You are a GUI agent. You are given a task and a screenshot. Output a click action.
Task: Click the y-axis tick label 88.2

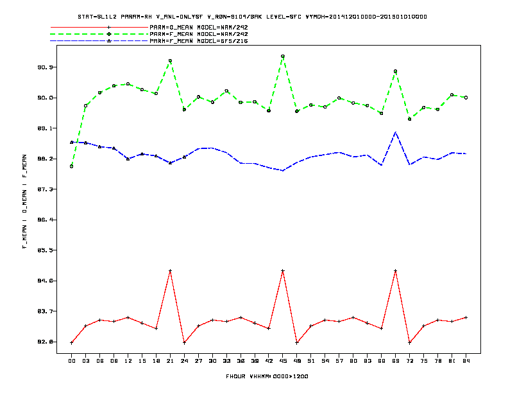coord(45,159)
